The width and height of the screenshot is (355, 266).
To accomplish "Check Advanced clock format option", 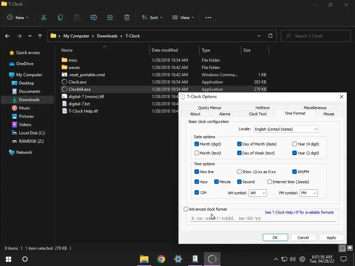I will click(x=186, y=209).
